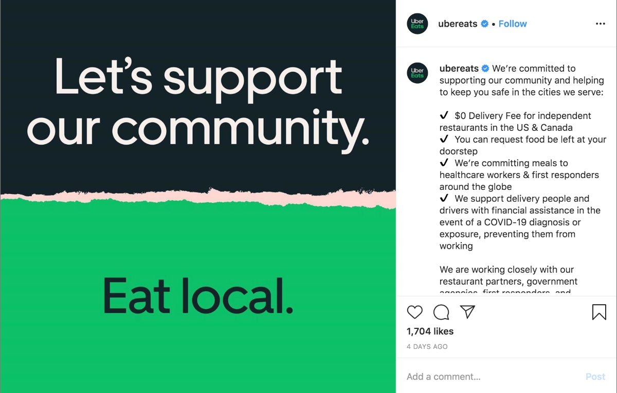
Task: Focus the Add a comment field
Action: (494, 377)
